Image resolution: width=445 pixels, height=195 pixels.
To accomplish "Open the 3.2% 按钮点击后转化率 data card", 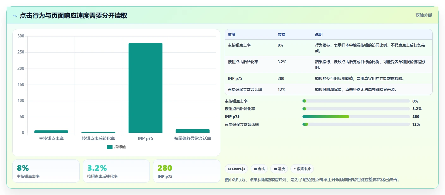I will click(x=116, y=171).
